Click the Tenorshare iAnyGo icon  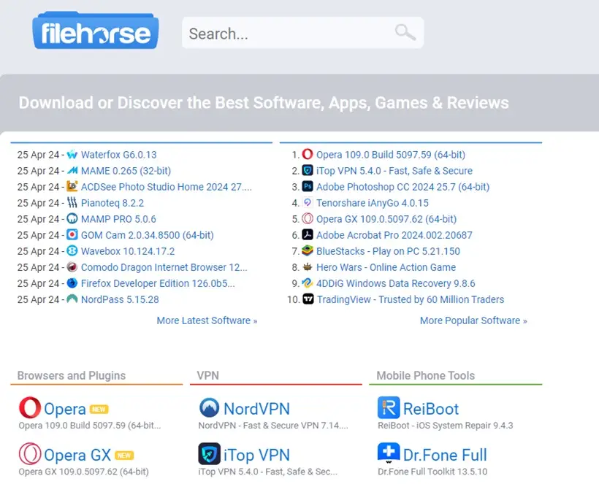pyautogui.click(x=308, y=202)
